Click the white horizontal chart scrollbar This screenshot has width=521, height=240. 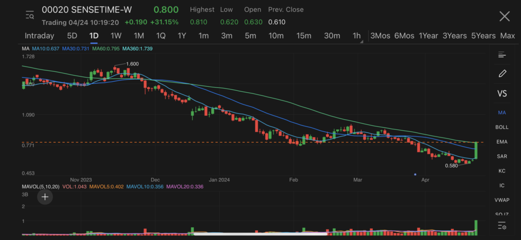click(x=260, y=234)
